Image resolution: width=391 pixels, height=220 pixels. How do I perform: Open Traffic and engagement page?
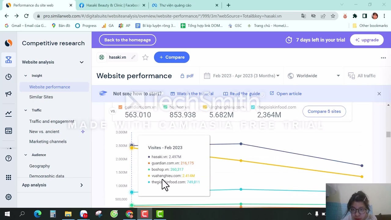pos(52,121)
